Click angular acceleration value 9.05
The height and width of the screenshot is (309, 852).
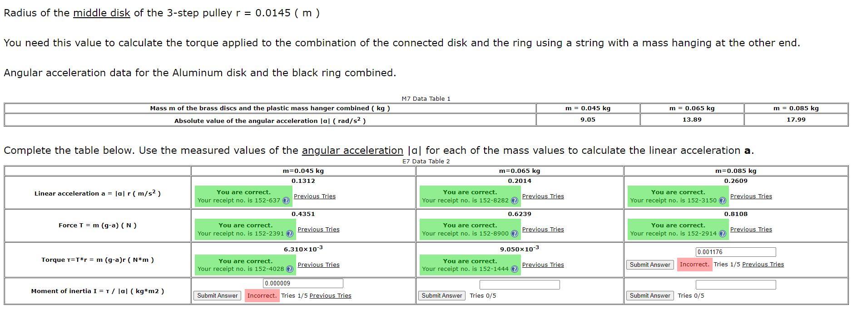point(588,120)
